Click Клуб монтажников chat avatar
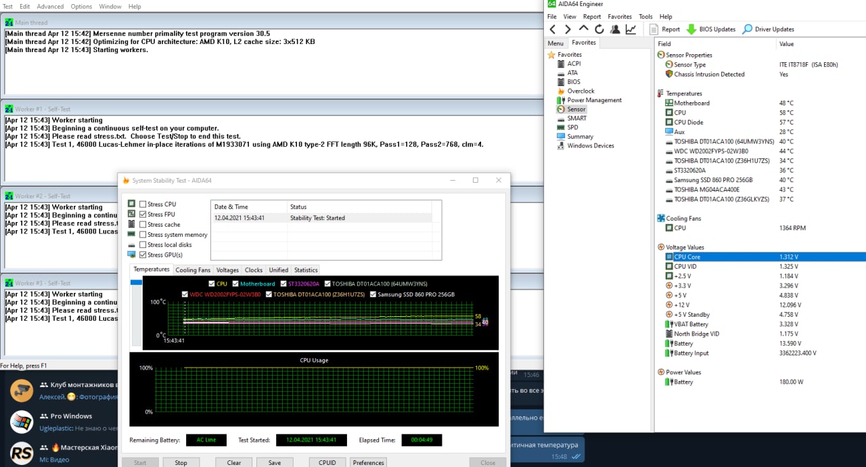 pyautogui.click(x=22, y=391)
